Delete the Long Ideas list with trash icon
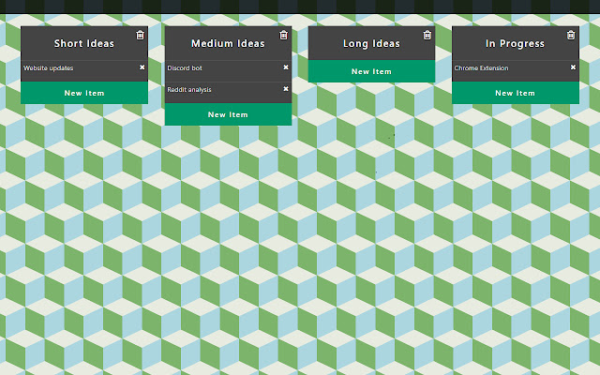600x375 pixels. 427,36
